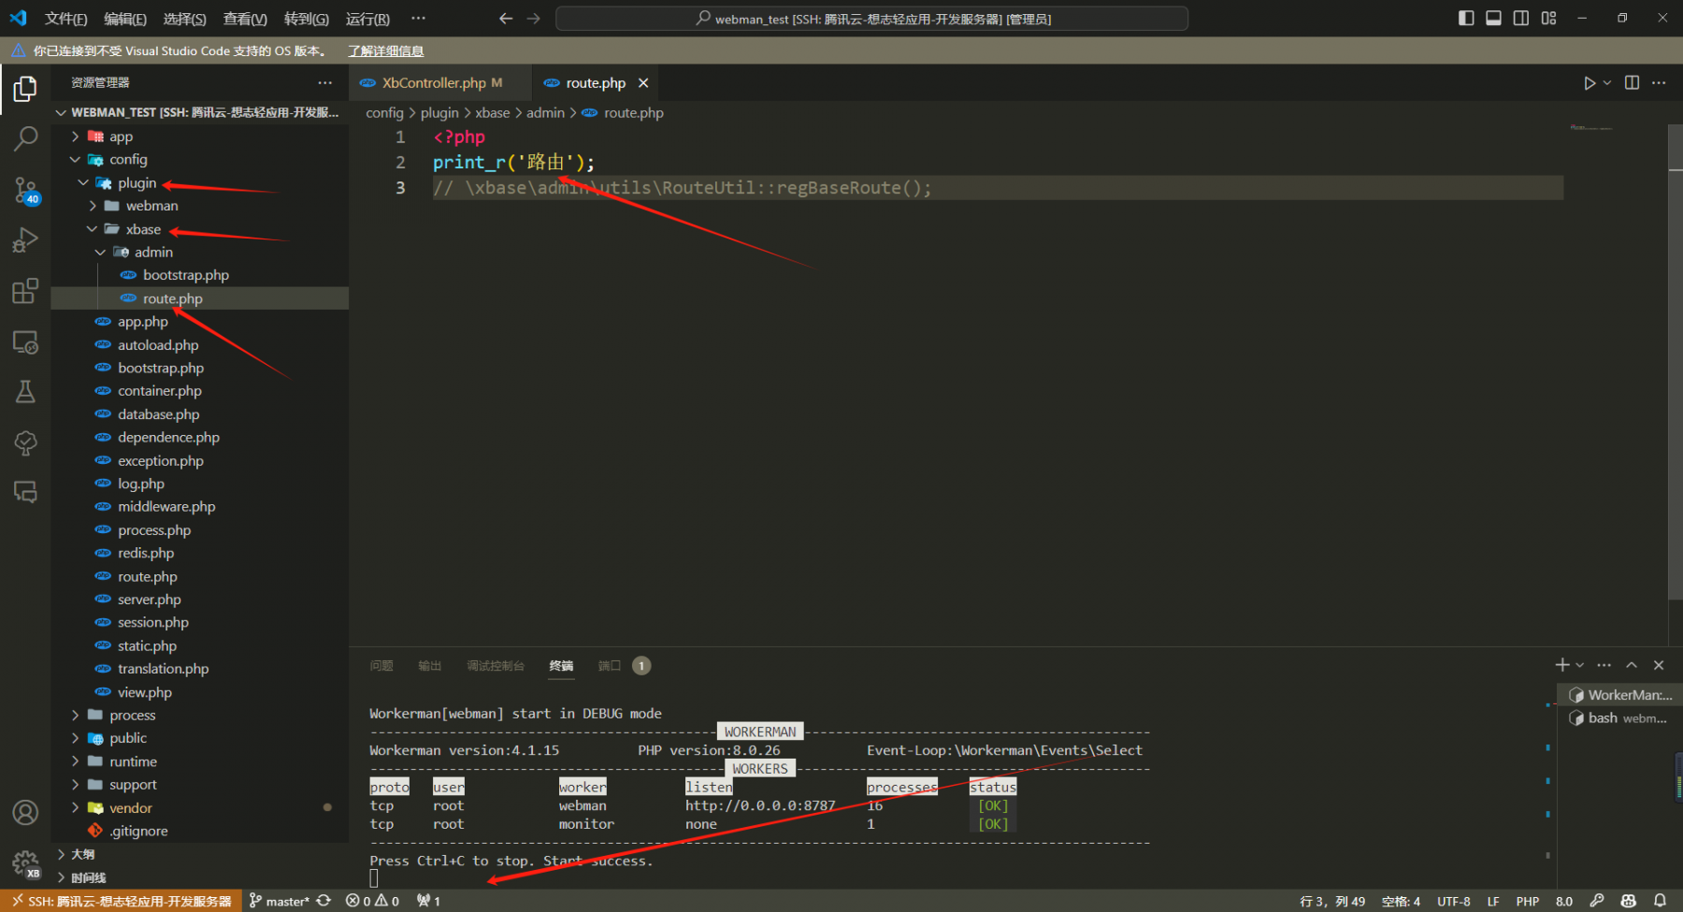Switch to the 调试控制台 panel tab

click(x=496, y=666)
